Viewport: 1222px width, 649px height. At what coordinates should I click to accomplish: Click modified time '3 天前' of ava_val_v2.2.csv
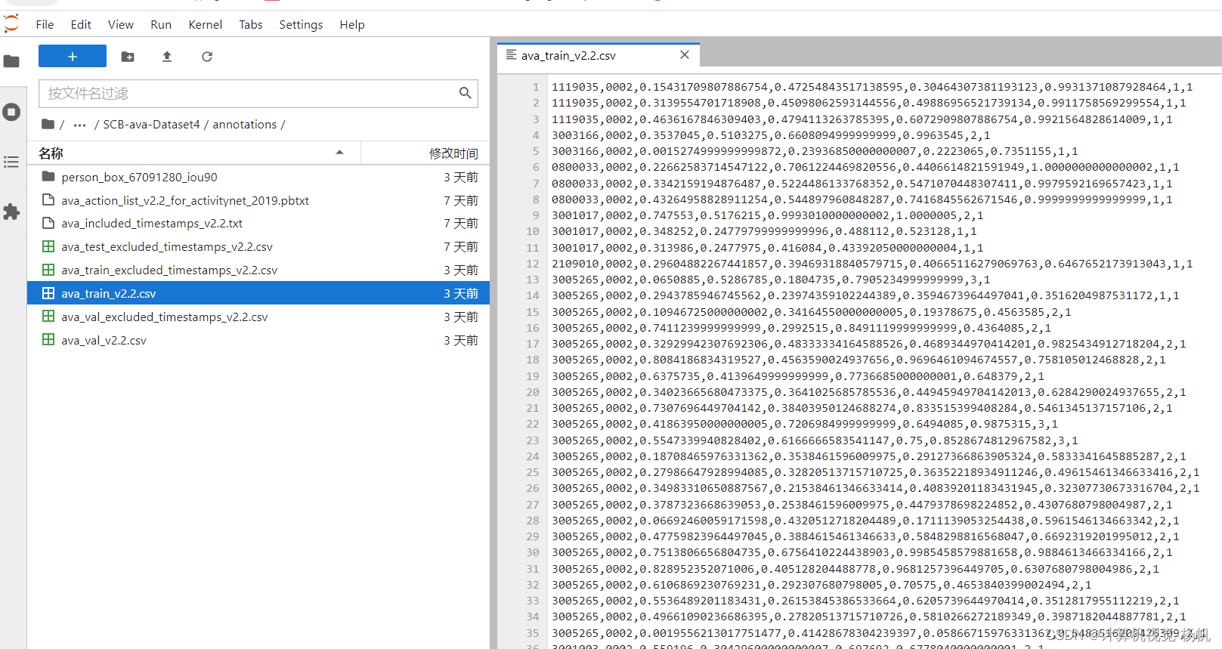coord(461,340)
